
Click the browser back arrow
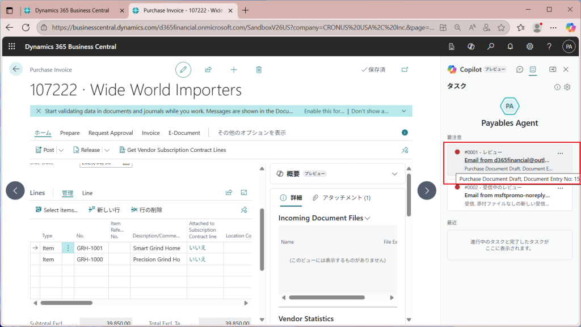click(10, 27)
